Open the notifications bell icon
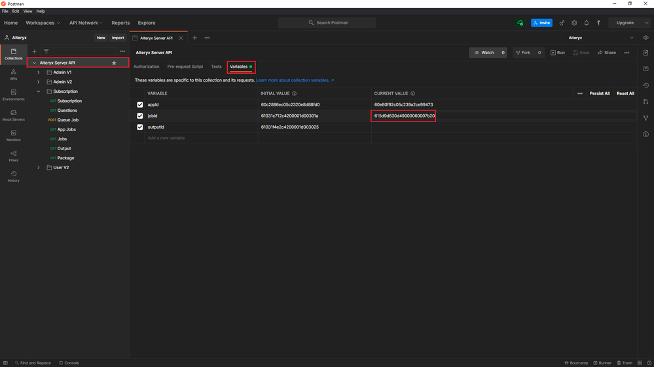654x367 pixels. click(x=587, y=23)
